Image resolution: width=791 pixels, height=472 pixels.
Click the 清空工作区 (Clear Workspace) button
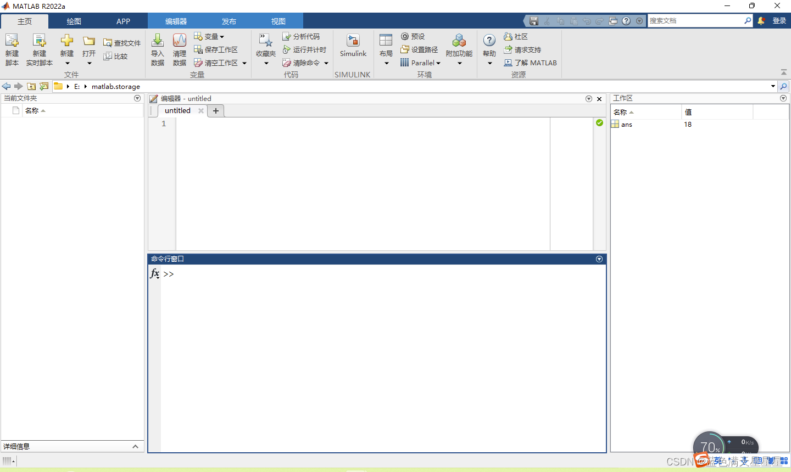coord(216,63)
